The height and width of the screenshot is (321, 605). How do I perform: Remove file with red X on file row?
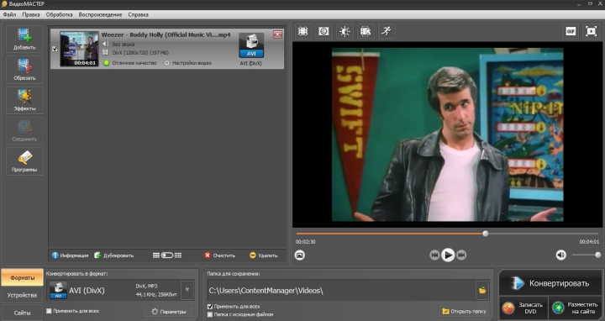[277, 34]
